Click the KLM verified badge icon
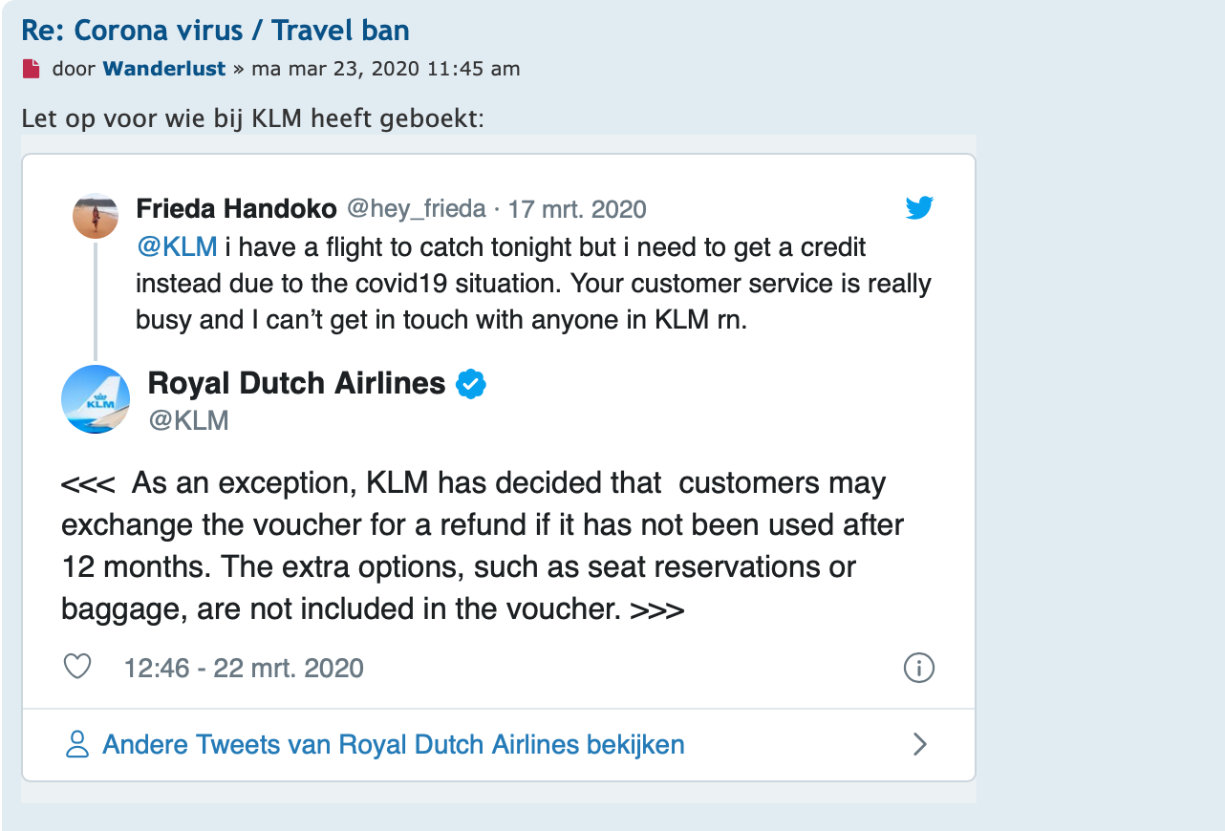This screenshot has width=1225, height=831. [471, 384]
